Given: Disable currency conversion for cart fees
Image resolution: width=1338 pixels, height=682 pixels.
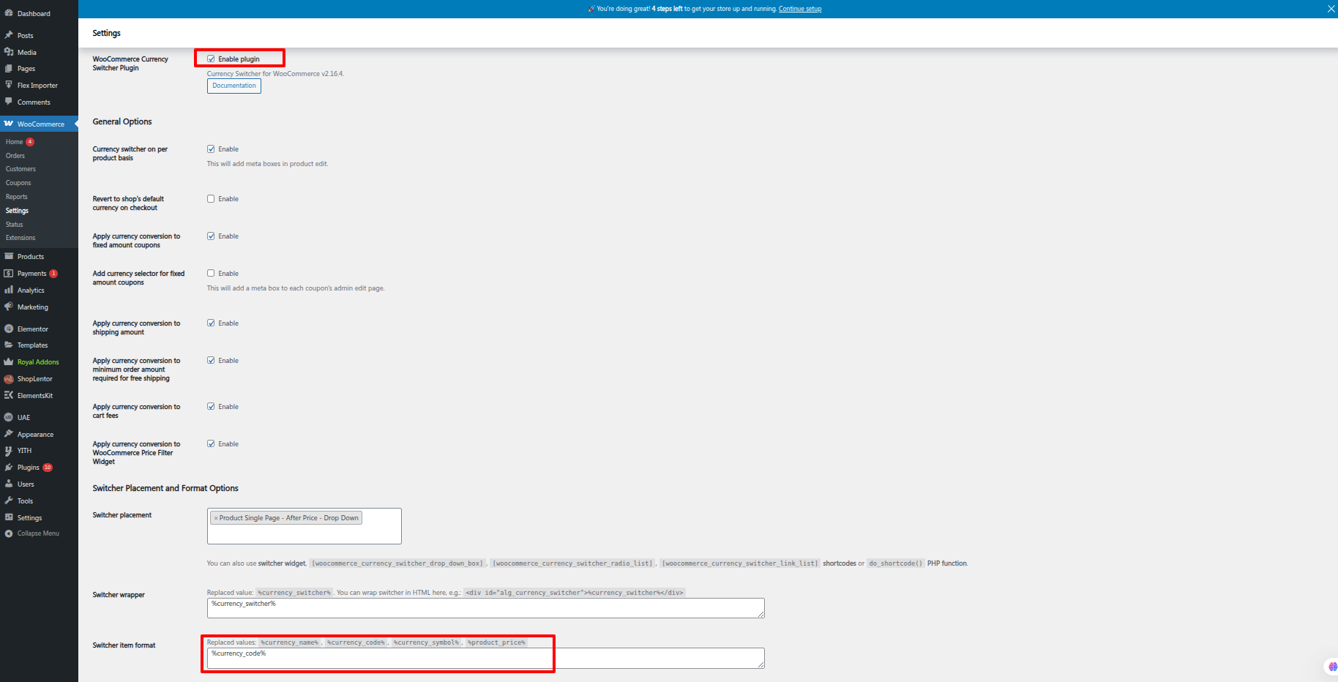Looking at the screenshot, I should (x=211, y=407).
